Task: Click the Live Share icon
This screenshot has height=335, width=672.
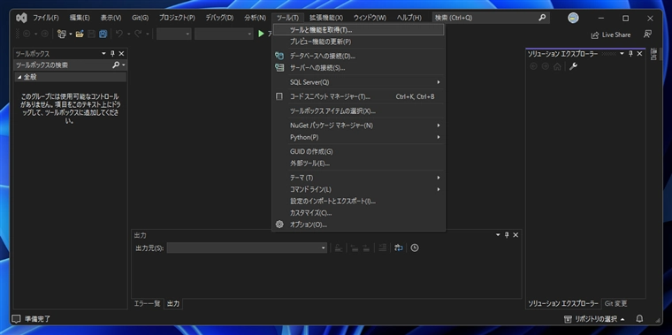Action: (595, 35)
